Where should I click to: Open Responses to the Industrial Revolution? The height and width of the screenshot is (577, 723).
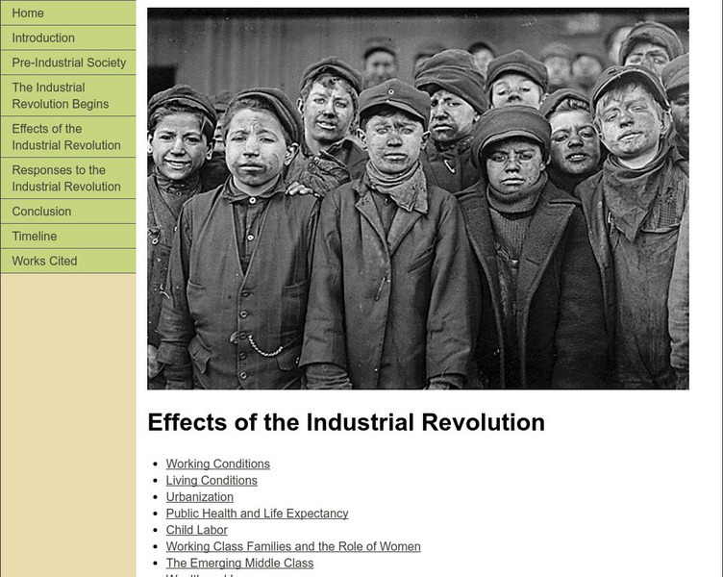click(x=68, y=178)
